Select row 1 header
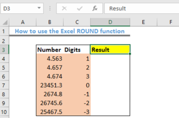The width and height of the screenshot is (179, 118). [4, 31]
